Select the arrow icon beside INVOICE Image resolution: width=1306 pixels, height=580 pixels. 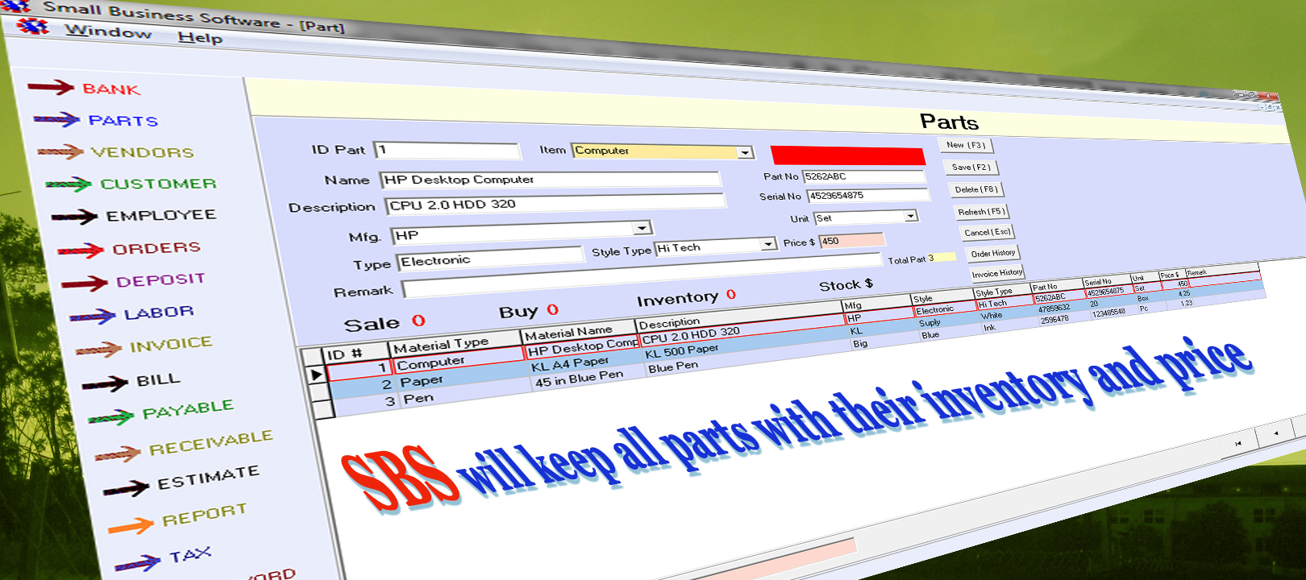tap(98, 349)
